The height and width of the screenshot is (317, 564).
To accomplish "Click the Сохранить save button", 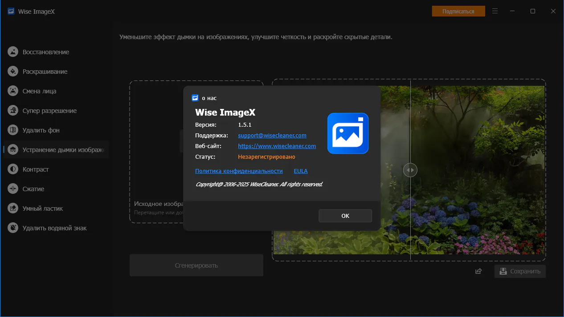I will (520, 271).
